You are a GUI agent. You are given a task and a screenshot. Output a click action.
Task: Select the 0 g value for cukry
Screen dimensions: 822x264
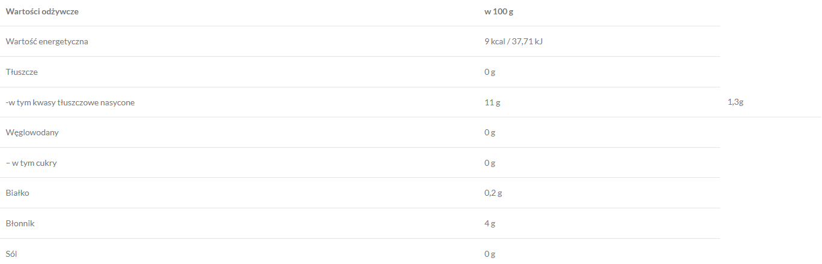[x=490, y=163]
